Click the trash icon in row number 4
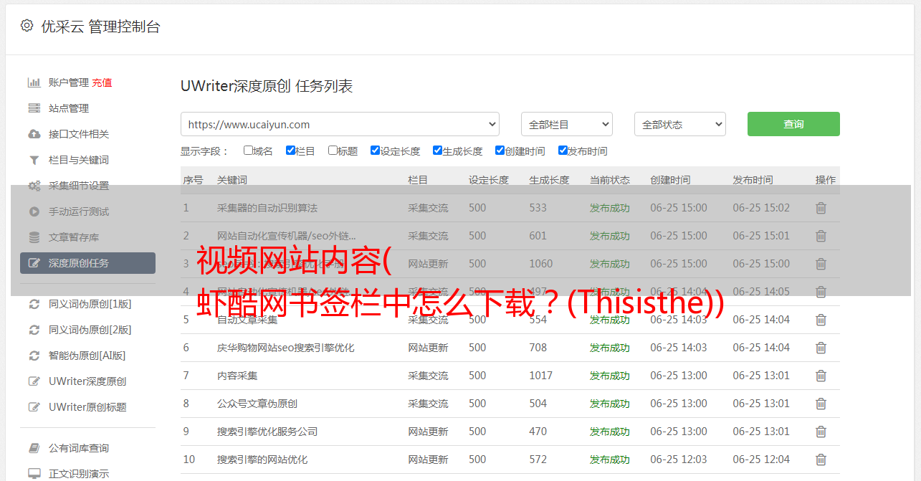This screenshot has height=481, width=921. point(821,292)
